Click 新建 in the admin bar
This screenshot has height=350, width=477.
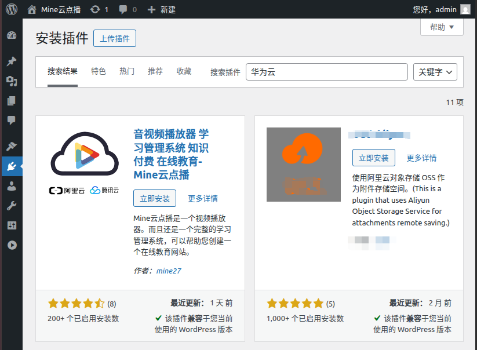[168, 10]
